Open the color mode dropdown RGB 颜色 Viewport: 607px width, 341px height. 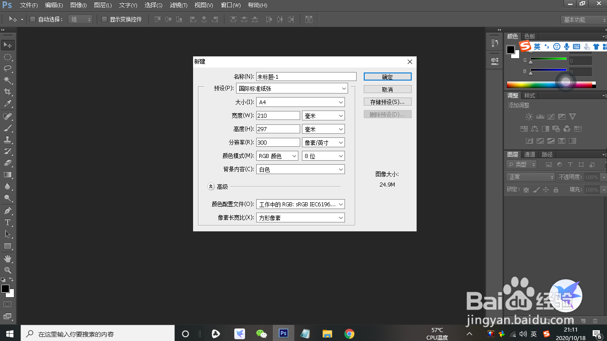(x=277, y=156)
